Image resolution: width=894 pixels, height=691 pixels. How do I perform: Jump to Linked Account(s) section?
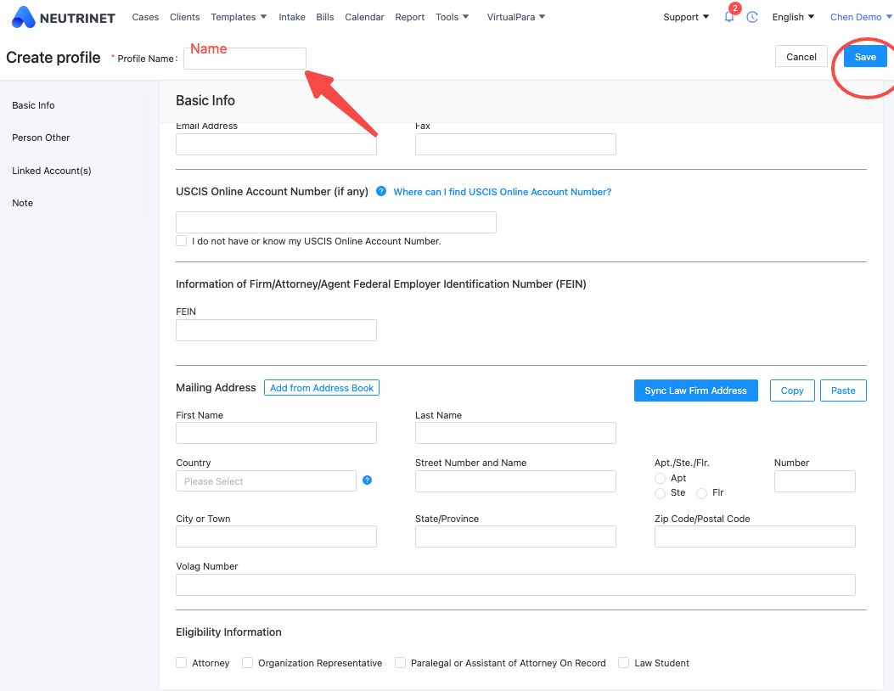51,171
